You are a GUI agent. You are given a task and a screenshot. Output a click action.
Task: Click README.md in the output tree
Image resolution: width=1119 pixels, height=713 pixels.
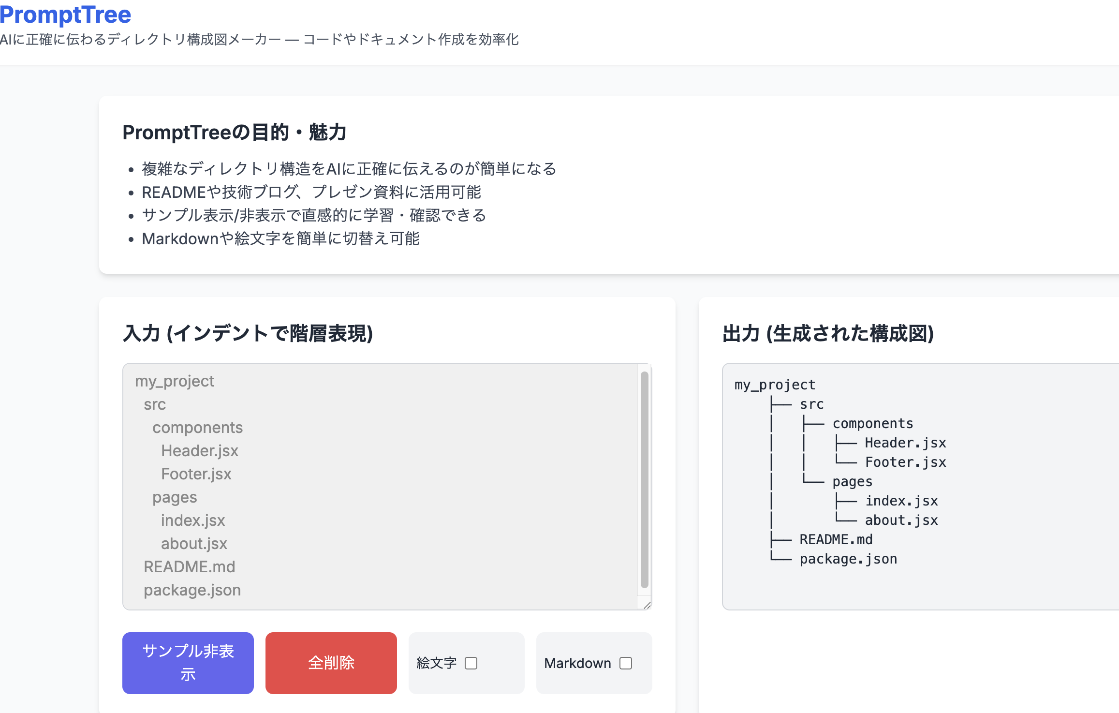tap(836, 539)
